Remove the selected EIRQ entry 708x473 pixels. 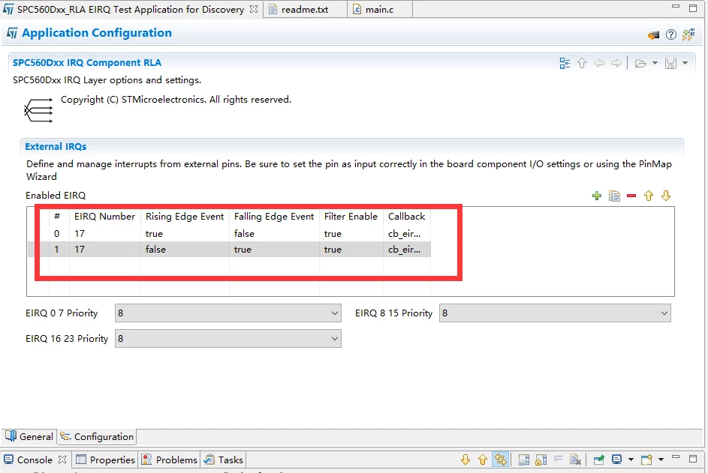click(x=631, y=196)
